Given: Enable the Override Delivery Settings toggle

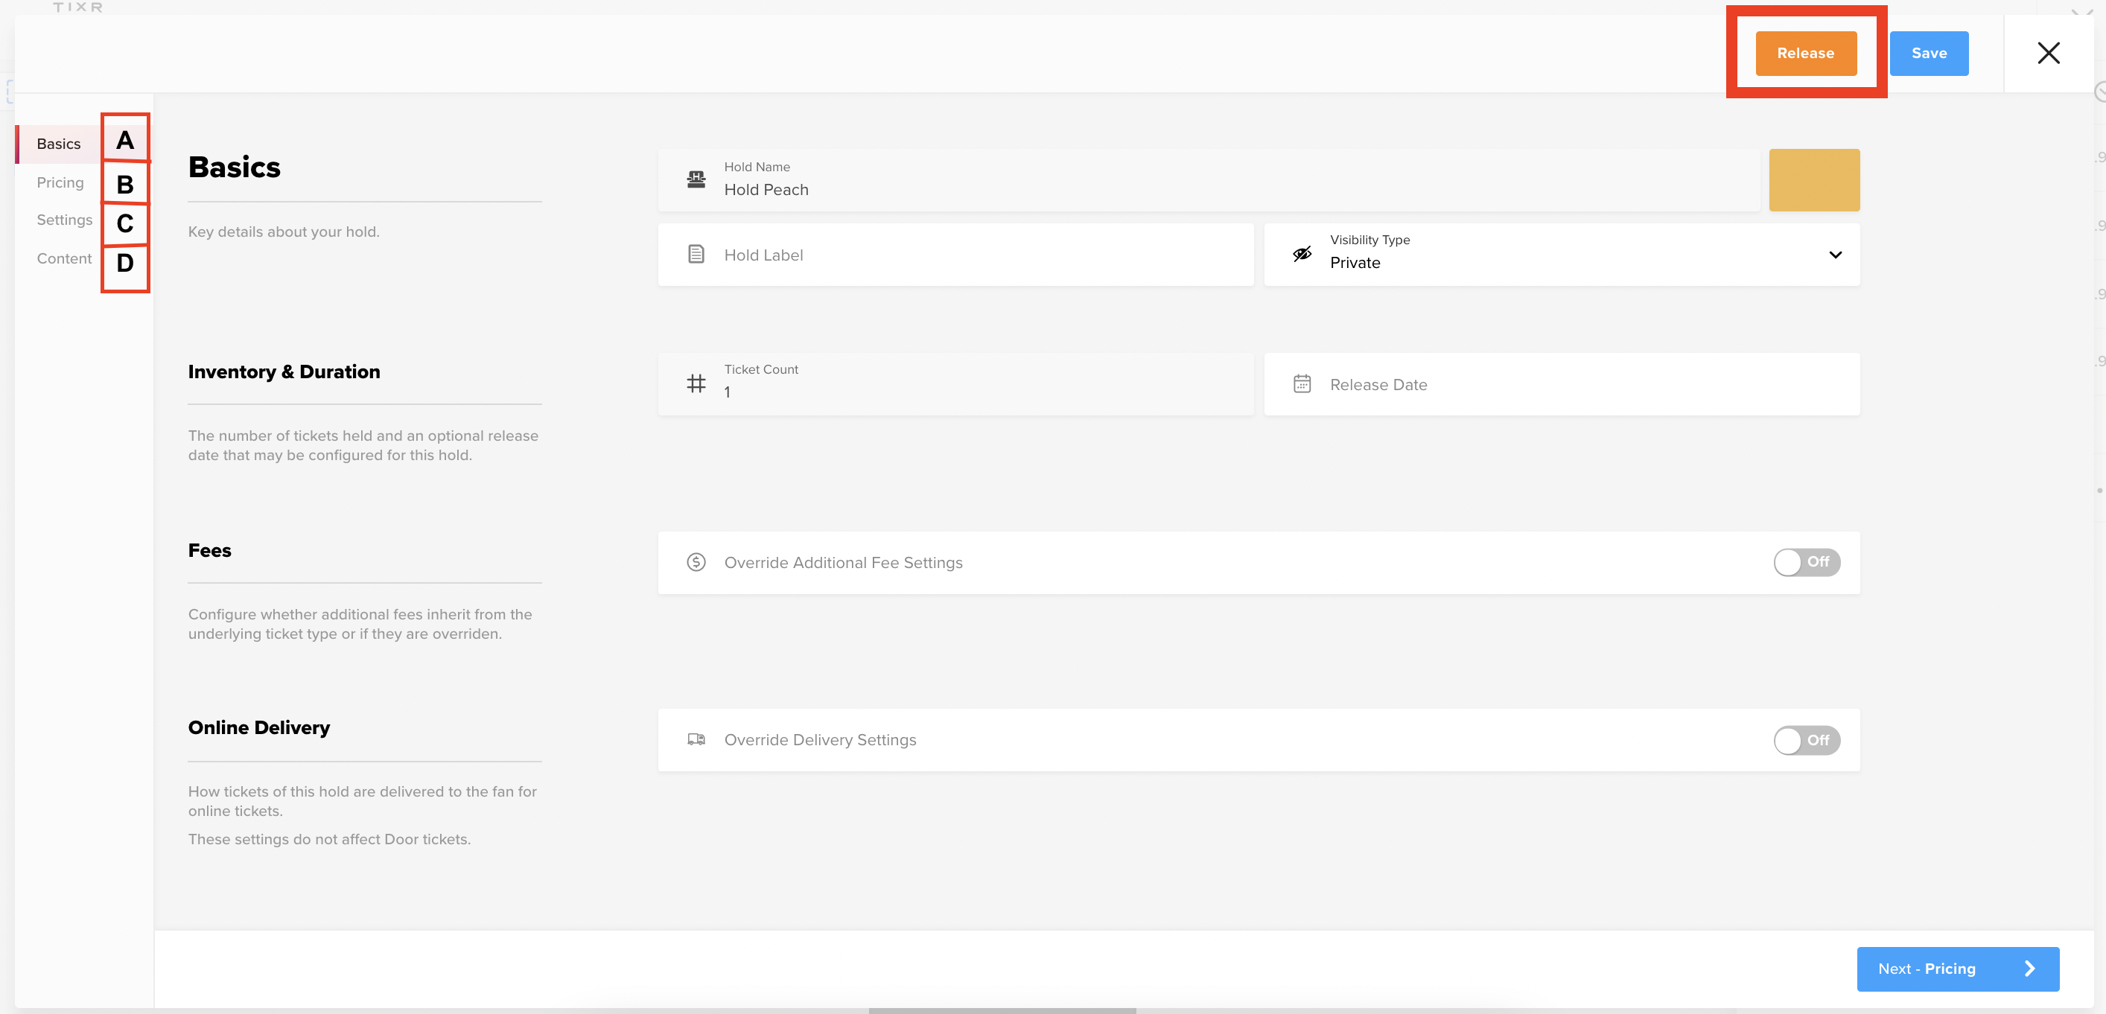Looking at the screenshot, I should pos(1806,740).
